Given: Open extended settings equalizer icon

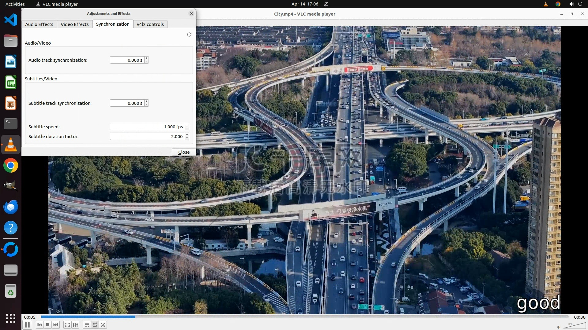Looking at the screenshot, I should point(75,325).
